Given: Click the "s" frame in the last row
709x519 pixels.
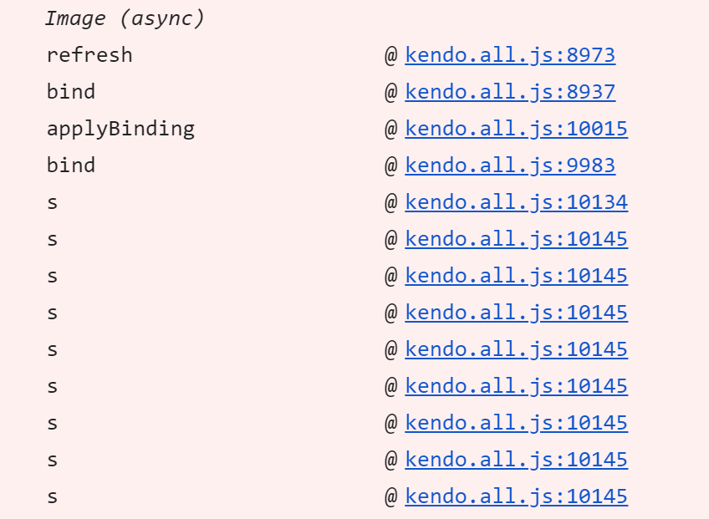Looking at the screenshot, I should pyautogui.click(x=53, y=497).
